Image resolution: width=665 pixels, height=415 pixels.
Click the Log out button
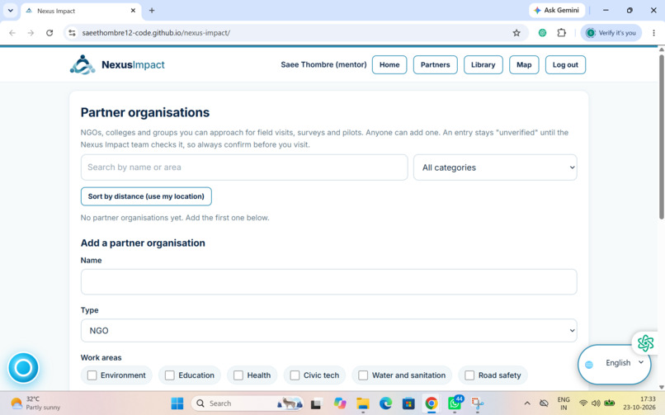coord(565,65)
